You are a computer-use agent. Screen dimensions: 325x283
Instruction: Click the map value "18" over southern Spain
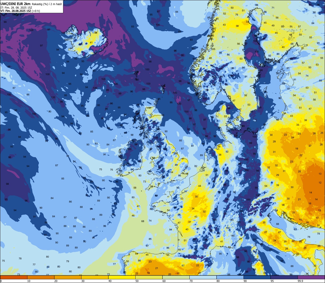[148, 273]
